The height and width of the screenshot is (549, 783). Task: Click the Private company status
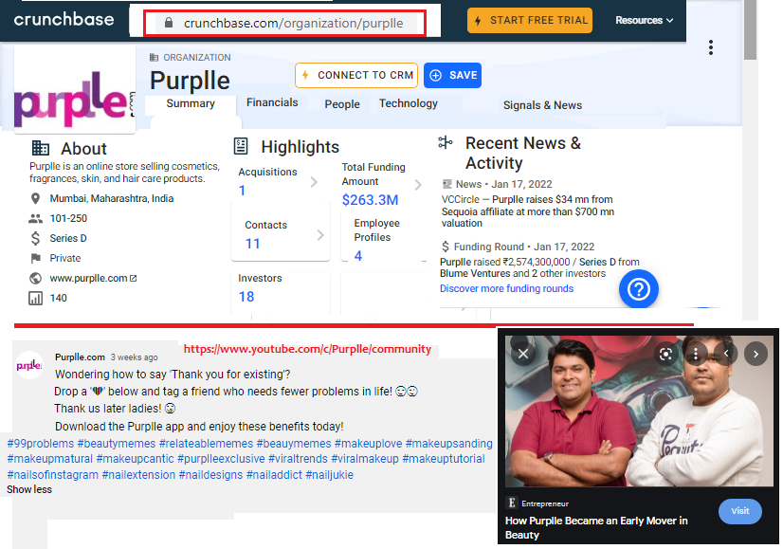click(64, 258)
